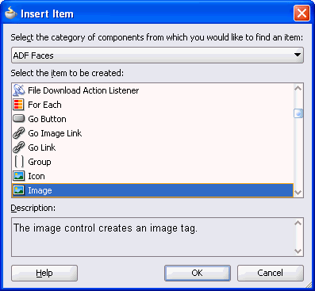Choose the For Each list entry

point(152,105)
